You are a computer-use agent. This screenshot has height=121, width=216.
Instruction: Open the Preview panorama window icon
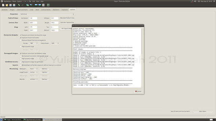36,5
